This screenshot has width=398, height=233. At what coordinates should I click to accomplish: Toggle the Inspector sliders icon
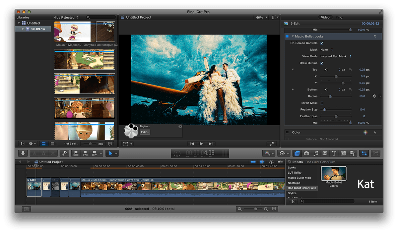(x=364, y=153)
